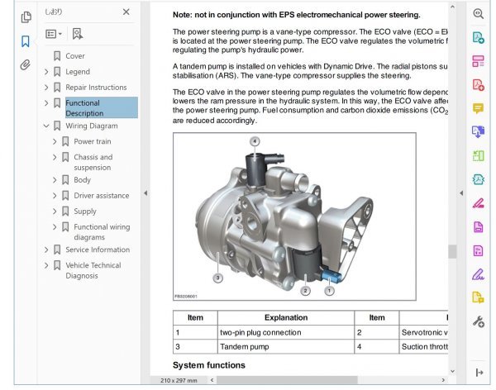
Task: Open the green Compare pages tool
Action: point(479,155)
